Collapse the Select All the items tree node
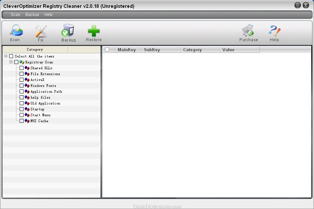 click(6, 56)
